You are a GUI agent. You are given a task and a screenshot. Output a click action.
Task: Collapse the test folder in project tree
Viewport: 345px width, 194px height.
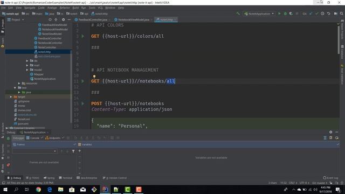(15, 88)
